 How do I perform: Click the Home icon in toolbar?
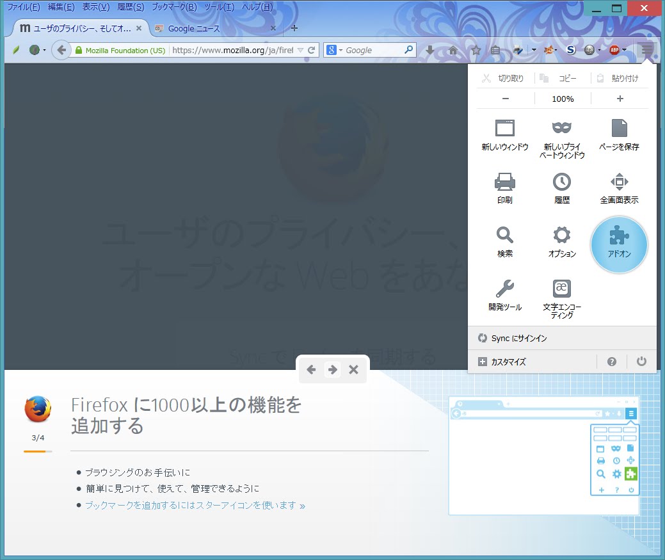pyautogui.click(x=453, y=50)
